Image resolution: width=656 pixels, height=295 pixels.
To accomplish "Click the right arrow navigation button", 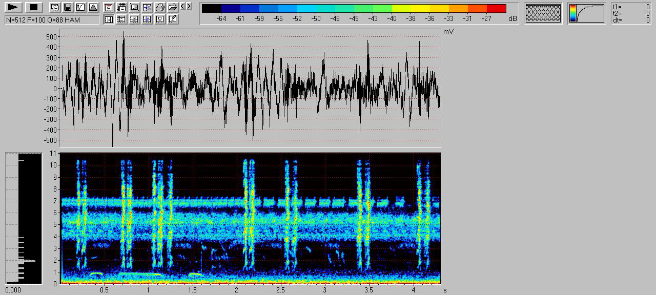I will click(x=189, y=6).
